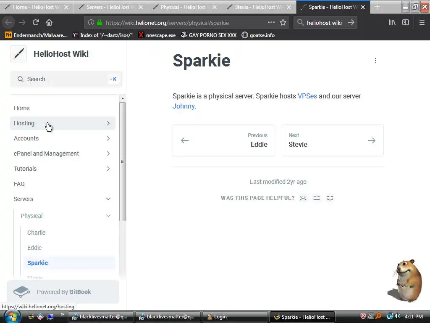Rate the page with the happy face
This screenshot has height=323, width=430.
[330, 198]
